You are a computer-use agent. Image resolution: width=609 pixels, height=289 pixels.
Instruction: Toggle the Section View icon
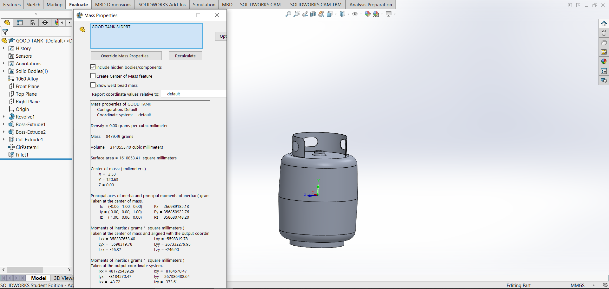coord(313,14)
